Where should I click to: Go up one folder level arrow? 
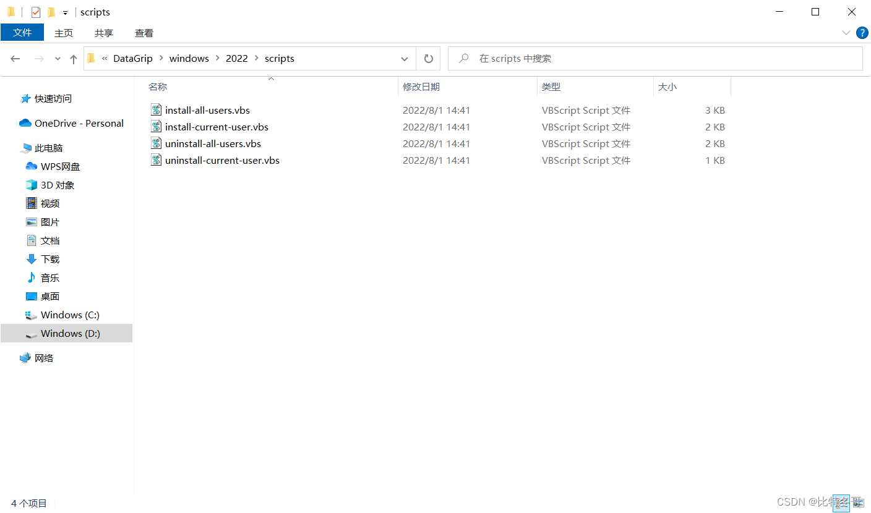74,59
